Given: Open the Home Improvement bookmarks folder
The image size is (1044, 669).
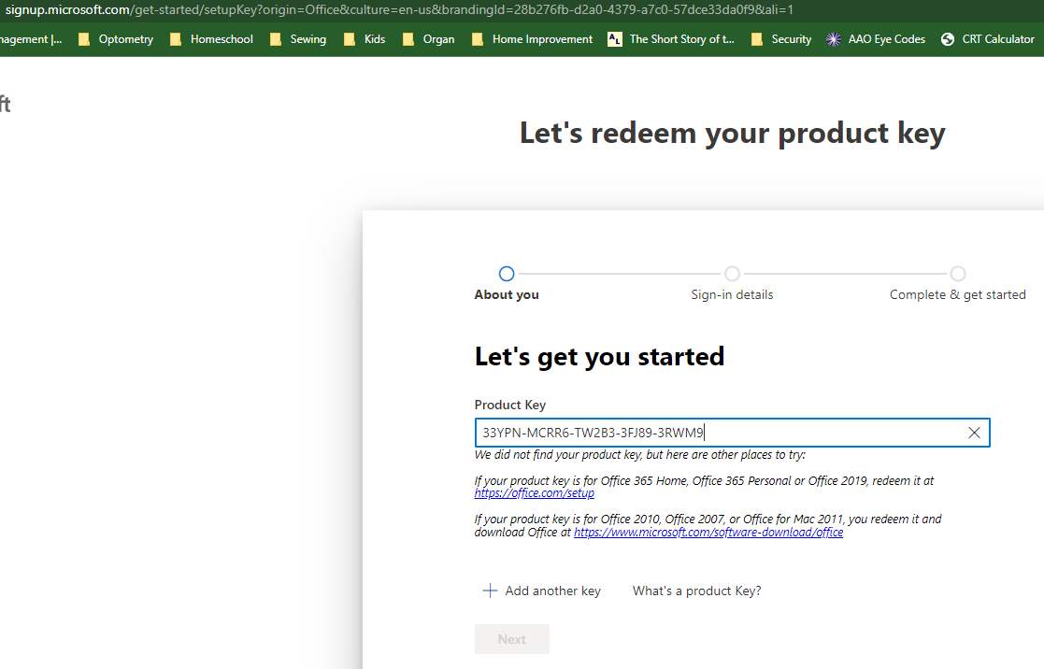Looking at the screenshot, I should coord(532,39).
